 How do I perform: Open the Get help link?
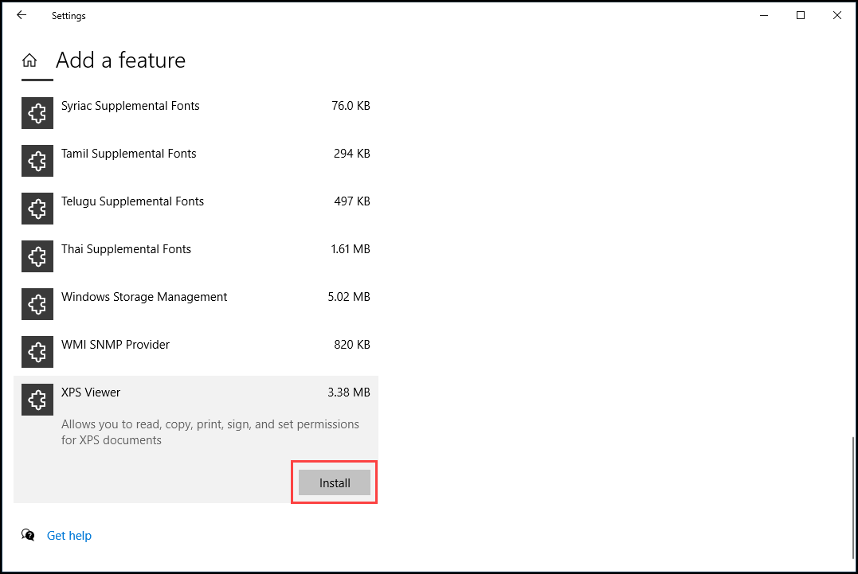pos(69,536)
